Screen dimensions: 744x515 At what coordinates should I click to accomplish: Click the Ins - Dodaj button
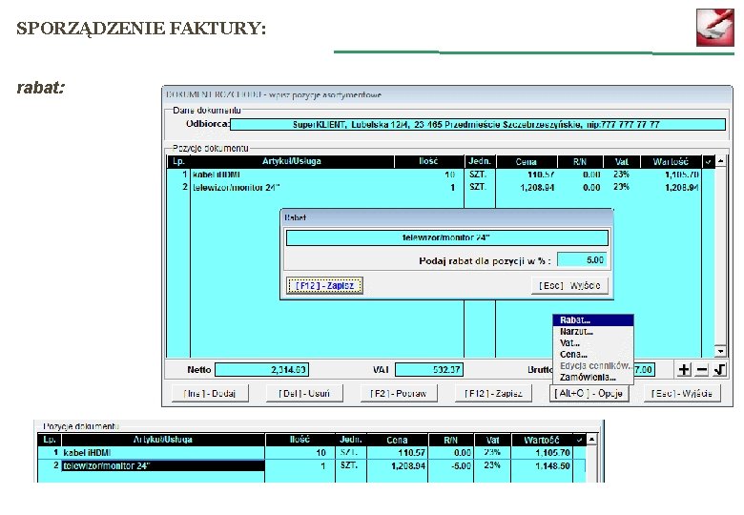pos(209,393)
